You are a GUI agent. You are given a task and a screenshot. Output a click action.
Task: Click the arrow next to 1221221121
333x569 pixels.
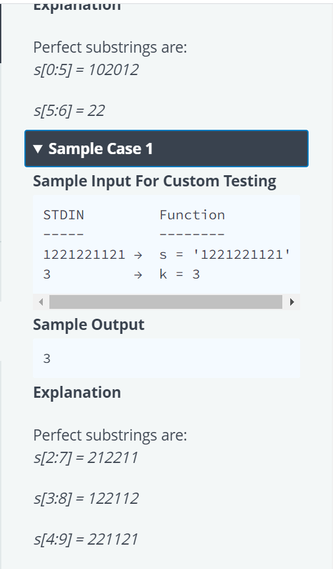point(138,255)
